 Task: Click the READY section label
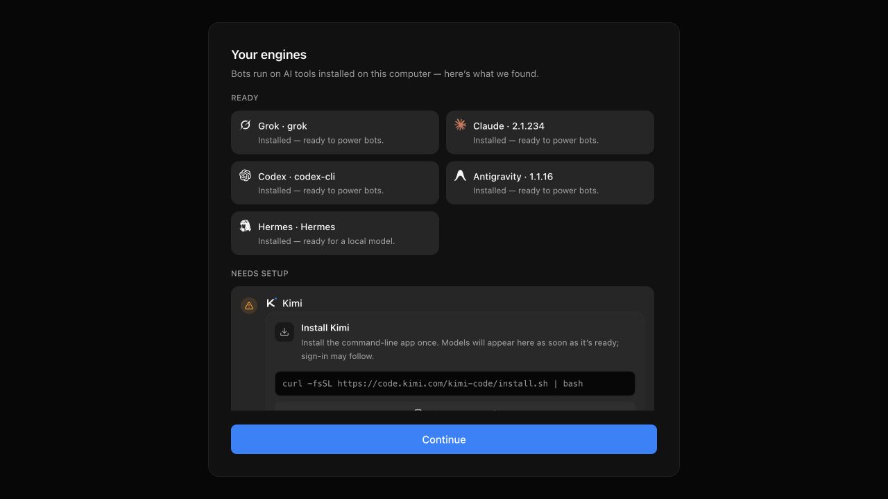245,98
